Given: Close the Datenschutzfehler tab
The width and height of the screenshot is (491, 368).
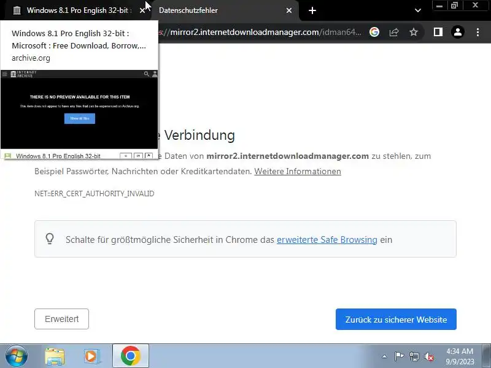Looking at the screenshot, I should point(289,10).
